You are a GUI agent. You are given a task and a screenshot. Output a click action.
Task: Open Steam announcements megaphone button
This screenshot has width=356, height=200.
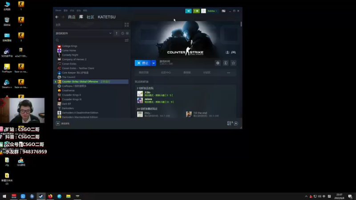coord(188,11)
